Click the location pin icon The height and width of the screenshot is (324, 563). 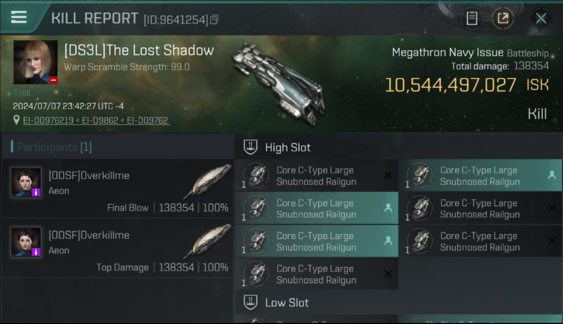[16, 120]
